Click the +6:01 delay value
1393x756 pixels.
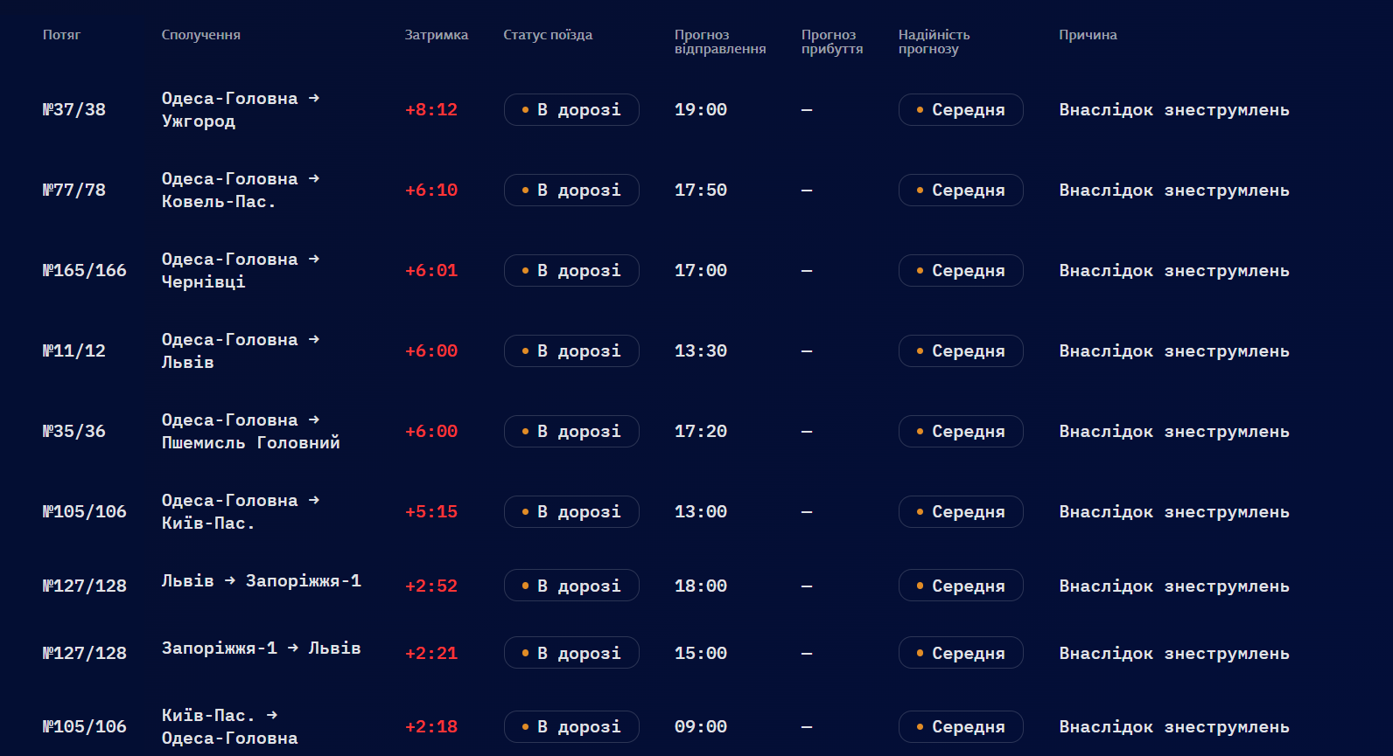pos(430,271)
